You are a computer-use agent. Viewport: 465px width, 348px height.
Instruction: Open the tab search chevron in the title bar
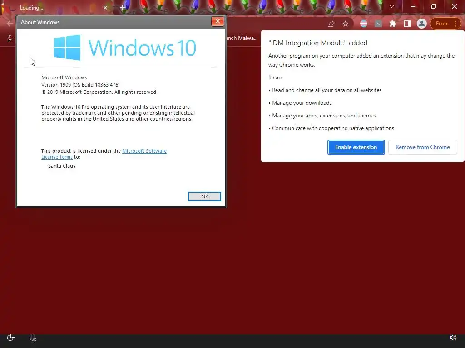click(x=392, y=6)
